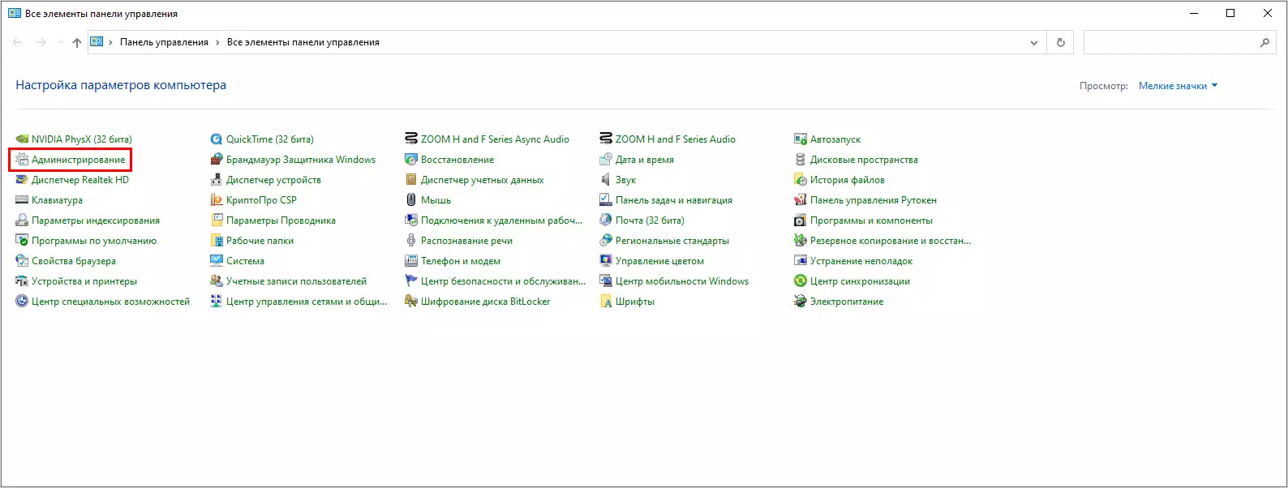
Task: Open Центр синхронизации link
Action: coord(860,281)
